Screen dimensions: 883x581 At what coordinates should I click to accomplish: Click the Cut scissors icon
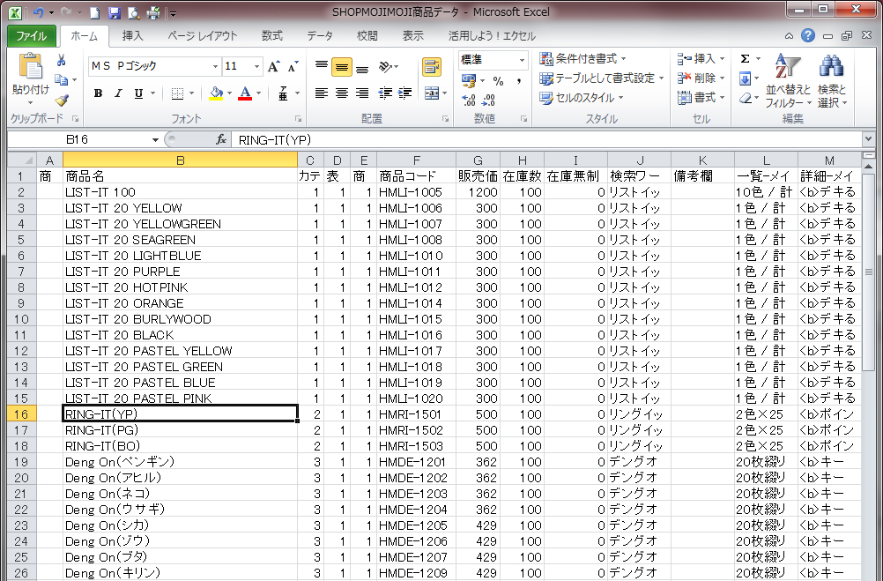62,61
